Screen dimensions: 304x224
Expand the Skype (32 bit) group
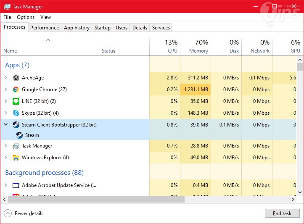[x=6, y=113]
